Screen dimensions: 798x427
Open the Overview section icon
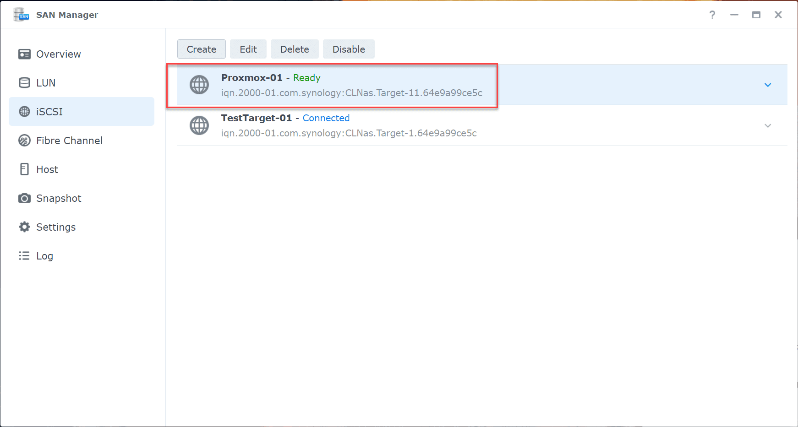point(24,54)
